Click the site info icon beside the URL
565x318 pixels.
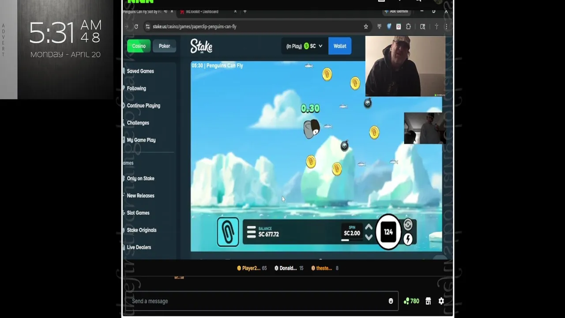click(147, 26)
